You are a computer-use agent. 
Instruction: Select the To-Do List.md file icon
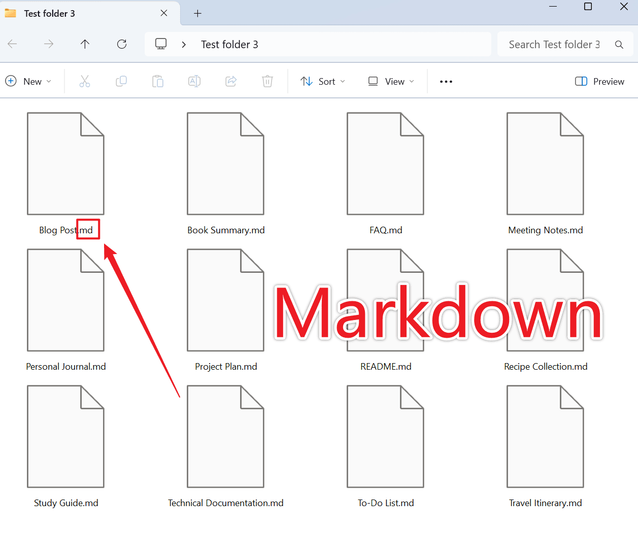click(x=385, y=437)
